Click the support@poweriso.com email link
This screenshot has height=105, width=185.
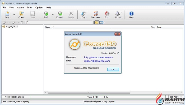97,61
